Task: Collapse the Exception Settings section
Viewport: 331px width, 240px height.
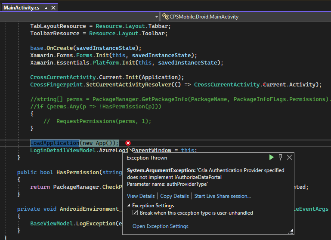Action: (129, 205)
